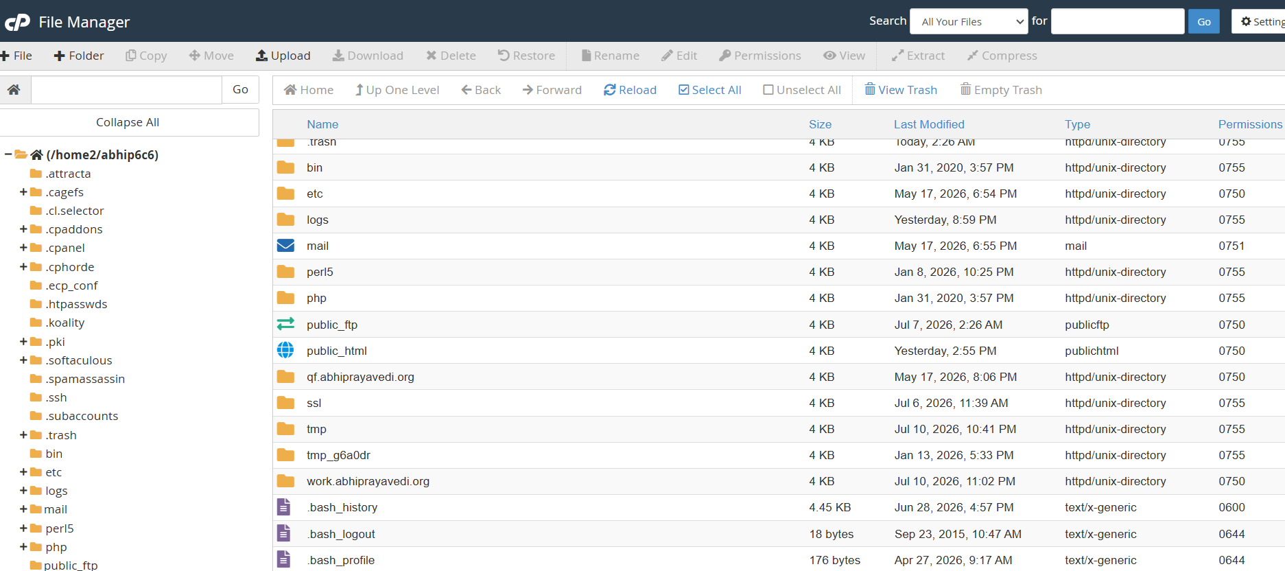Expand the .cagefs tree folder

pyautogui.click(x=24, y=192)
